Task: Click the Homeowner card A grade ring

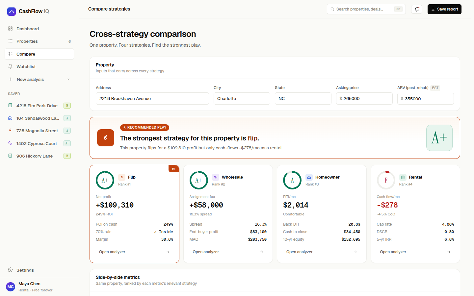Action: pyautogui.click(x=292, y=180)
